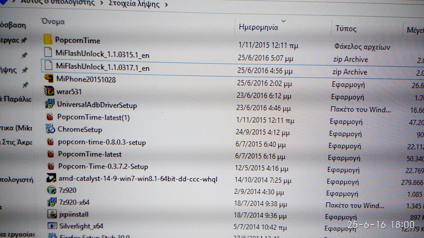Click the 7z920-x64 package icon
This screenshot has height=238, width=424.
pyautogui.click(x=52, y=202)
